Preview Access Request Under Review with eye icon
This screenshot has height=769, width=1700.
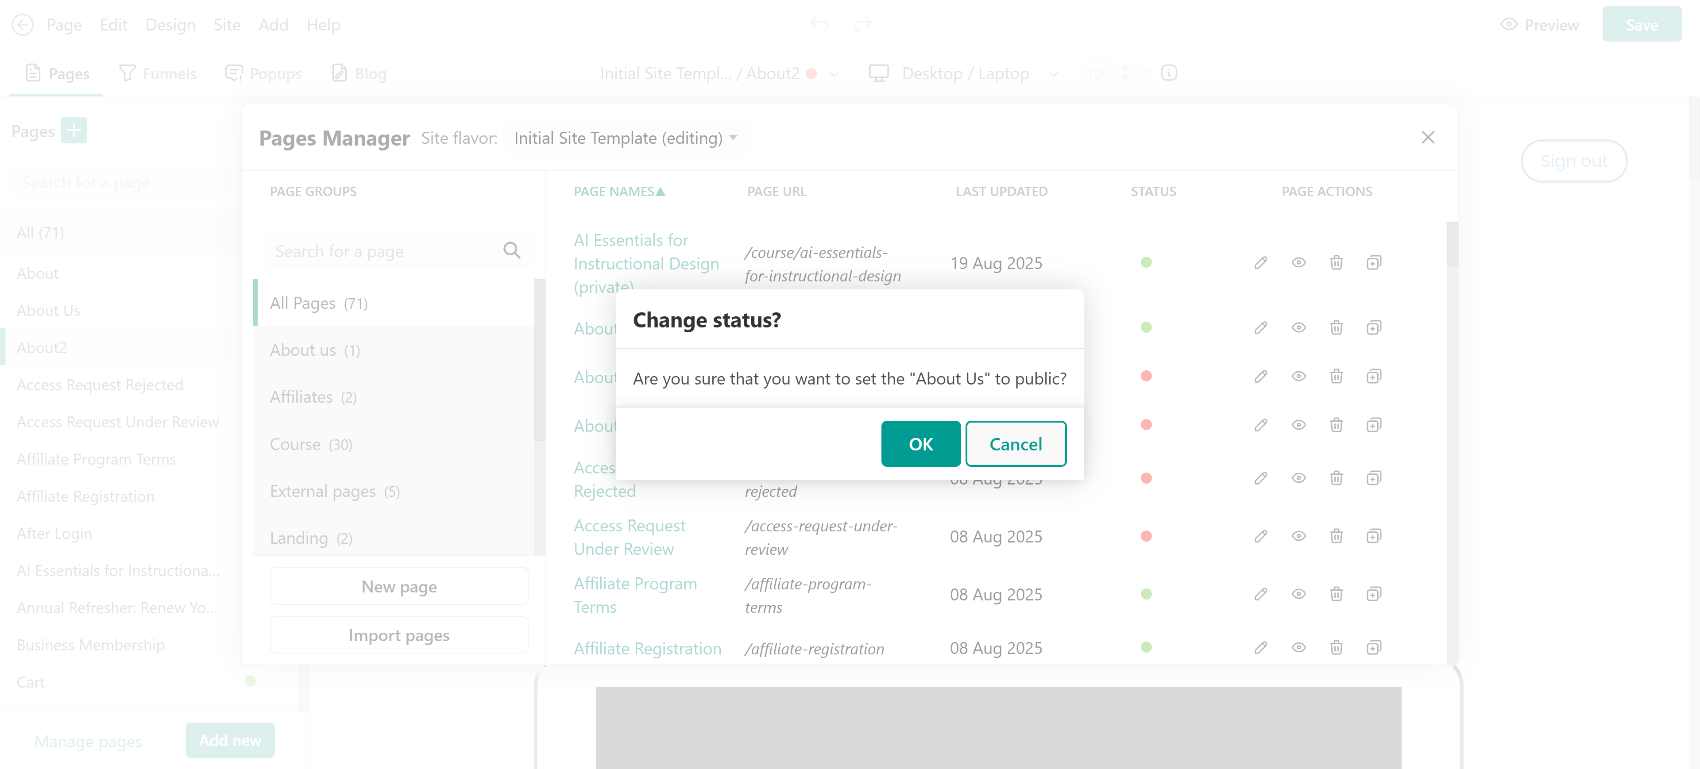tap(1298, 536)
